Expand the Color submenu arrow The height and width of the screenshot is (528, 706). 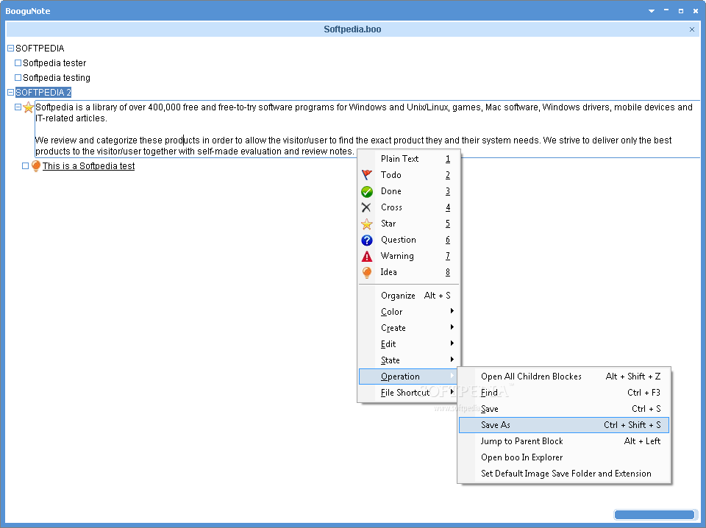point(452,311)
